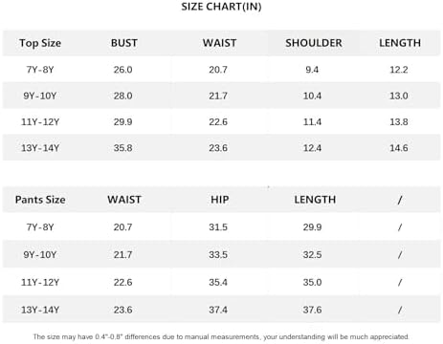
Task: Click the 7Y-8Y row in the top size table
Action: click(x=221, y=70)
